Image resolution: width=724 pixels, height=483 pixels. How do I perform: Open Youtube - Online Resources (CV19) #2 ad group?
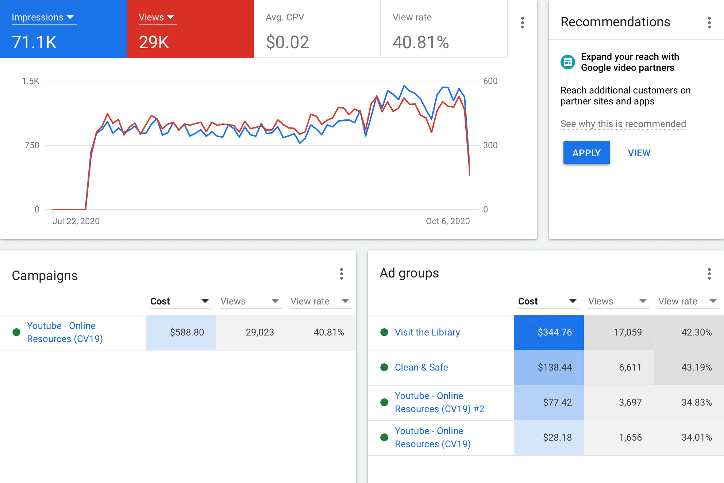tap(440, 402)
